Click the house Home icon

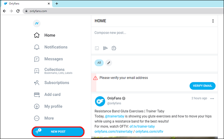coord(37,35)
